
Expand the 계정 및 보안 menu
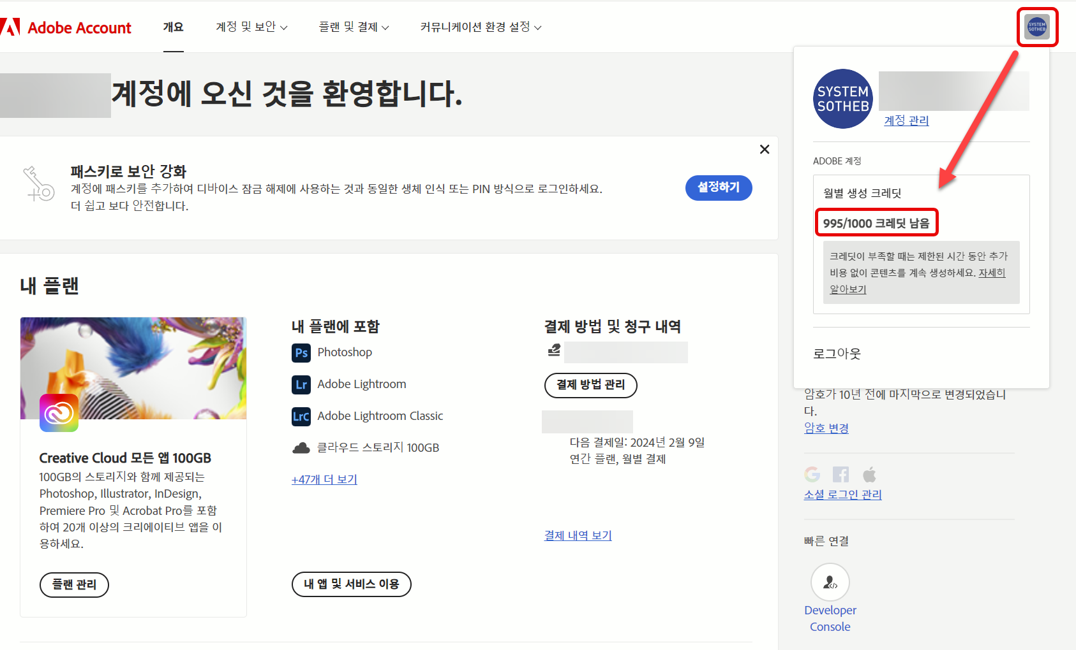251,27
